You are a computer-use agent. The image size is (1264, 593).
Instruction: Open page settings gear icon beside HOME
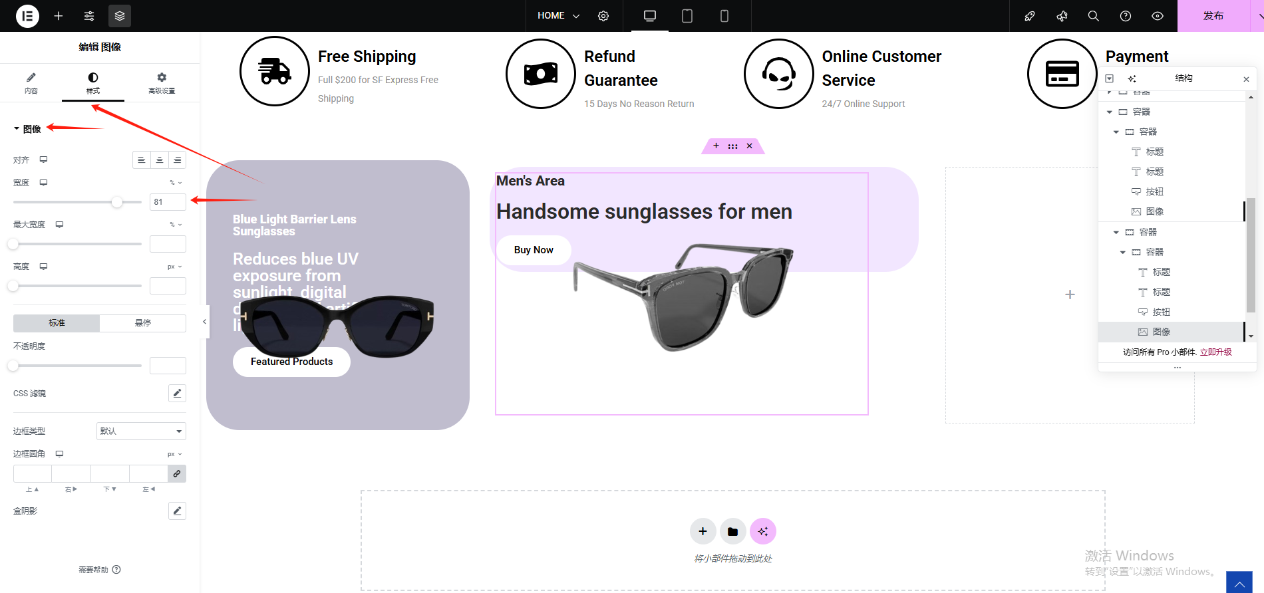click(603, 16)
